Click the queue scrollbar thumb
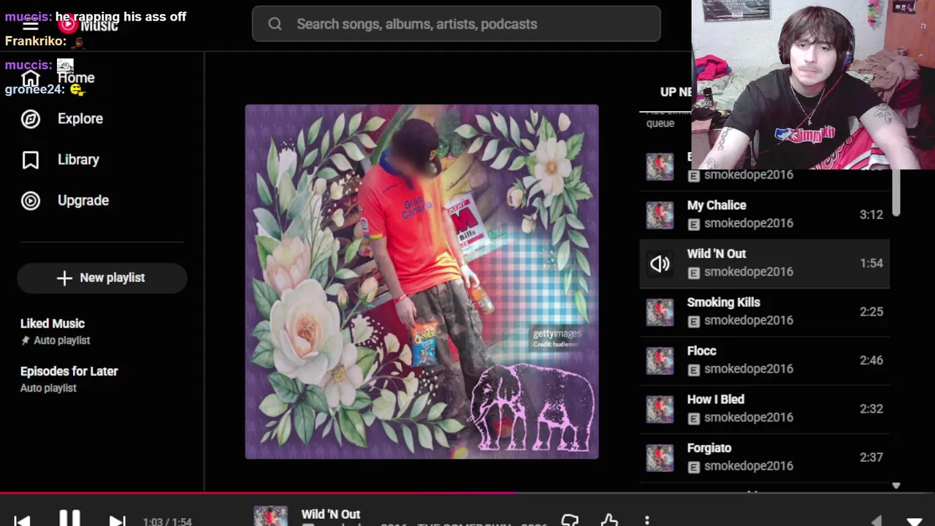The image size is (935, 526). point(896,193)
